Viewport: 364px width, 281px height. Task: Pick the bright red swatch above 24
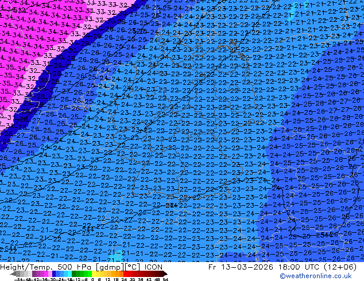click(x=125, y=274)
